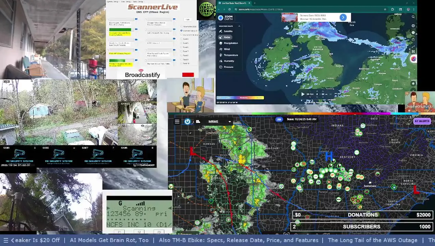
Task: Click the Zoom Earth logo
Action: coord(225,18)
